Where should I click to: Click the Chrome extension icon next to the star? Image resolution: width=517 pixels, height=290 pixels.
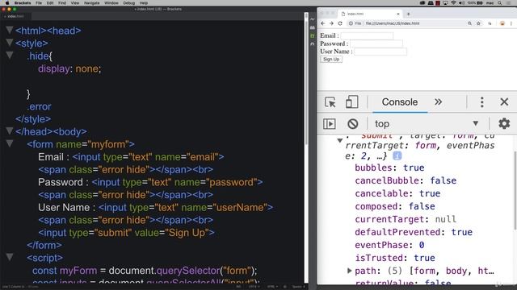tap(490, 23)
